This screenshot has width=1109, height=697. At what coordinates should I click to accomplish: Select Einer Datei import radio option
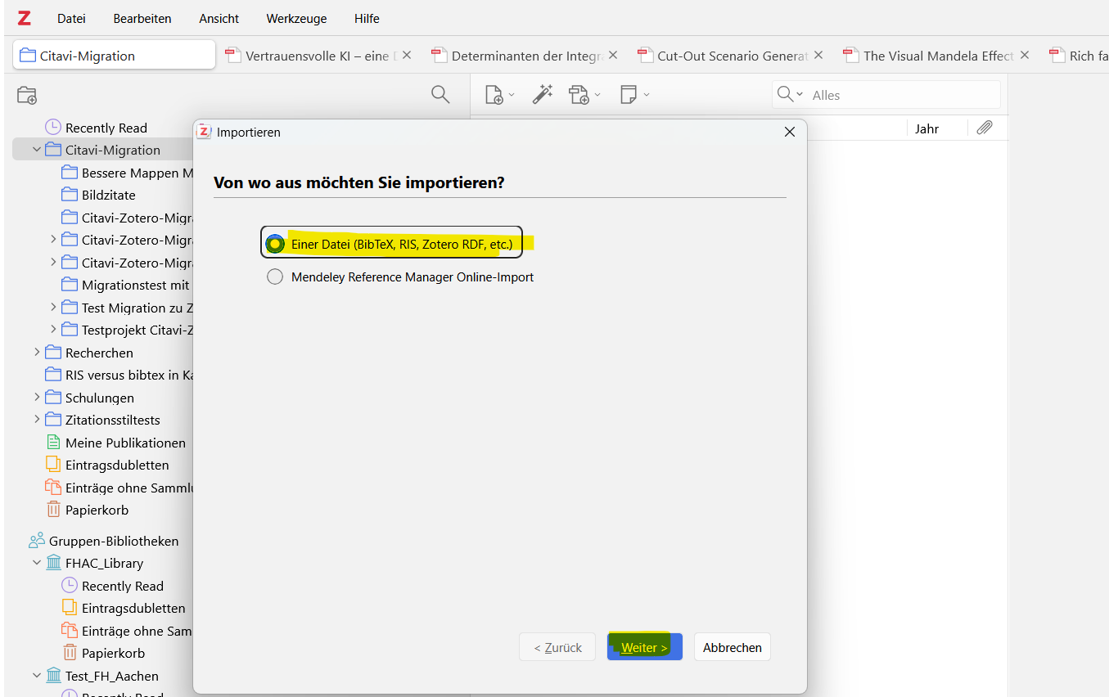(x=275, y=244)
